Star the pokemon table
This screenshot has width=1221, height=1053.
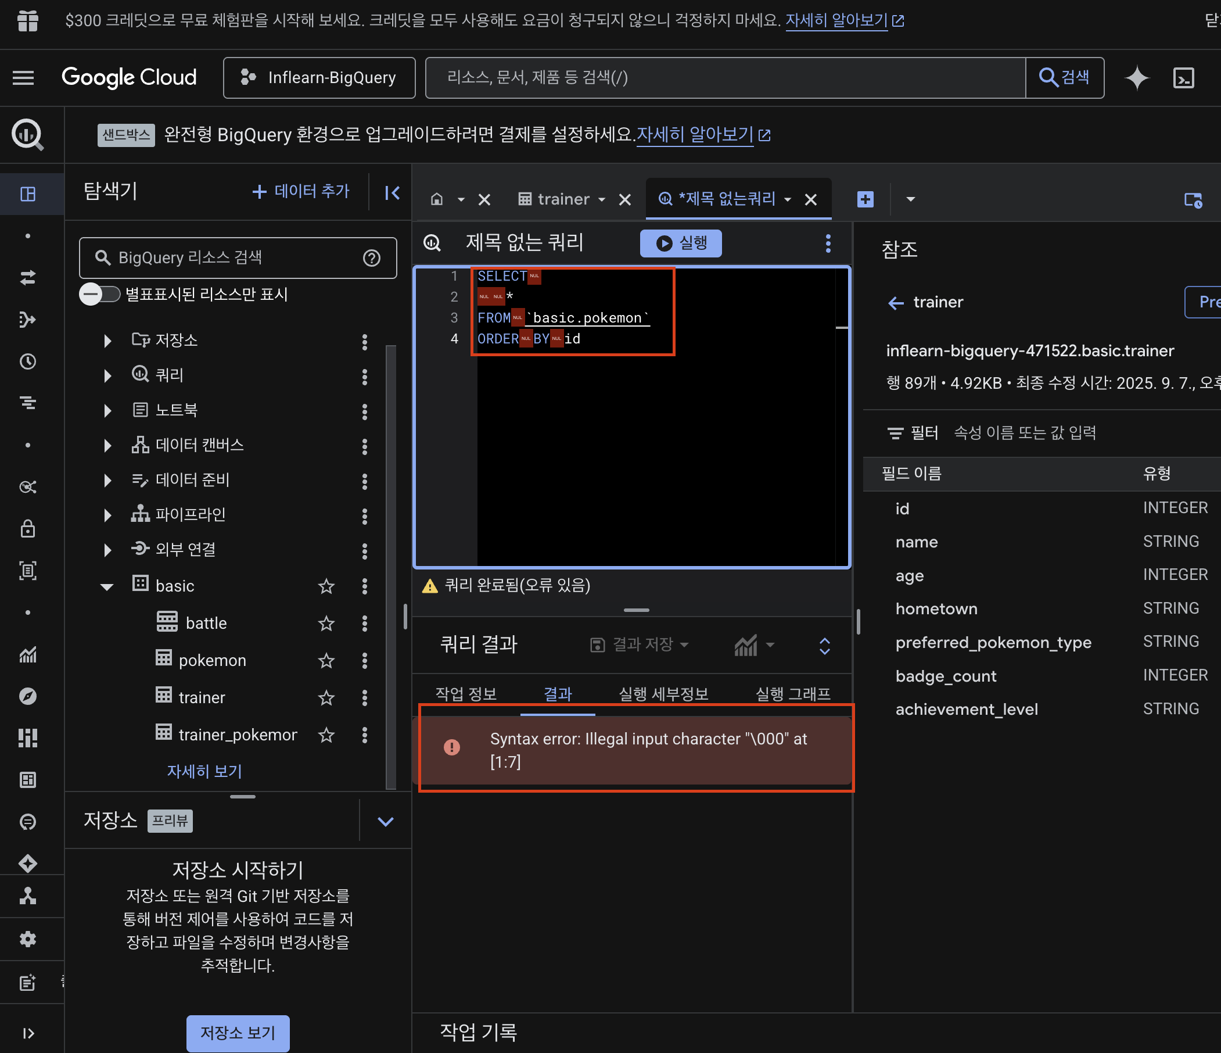pyautogui.click(x=326, y=660)
